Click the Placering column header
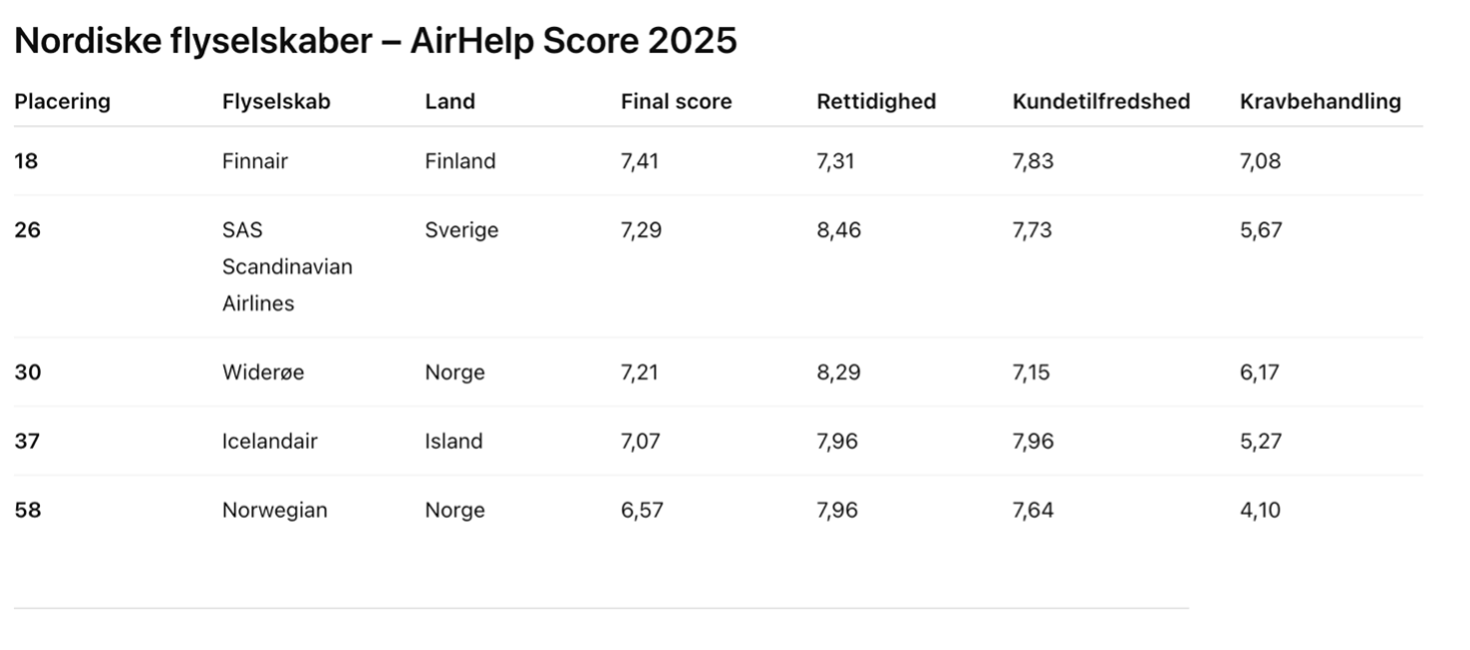This screenshot has width=1470, height=650. [x=62, y=102]
